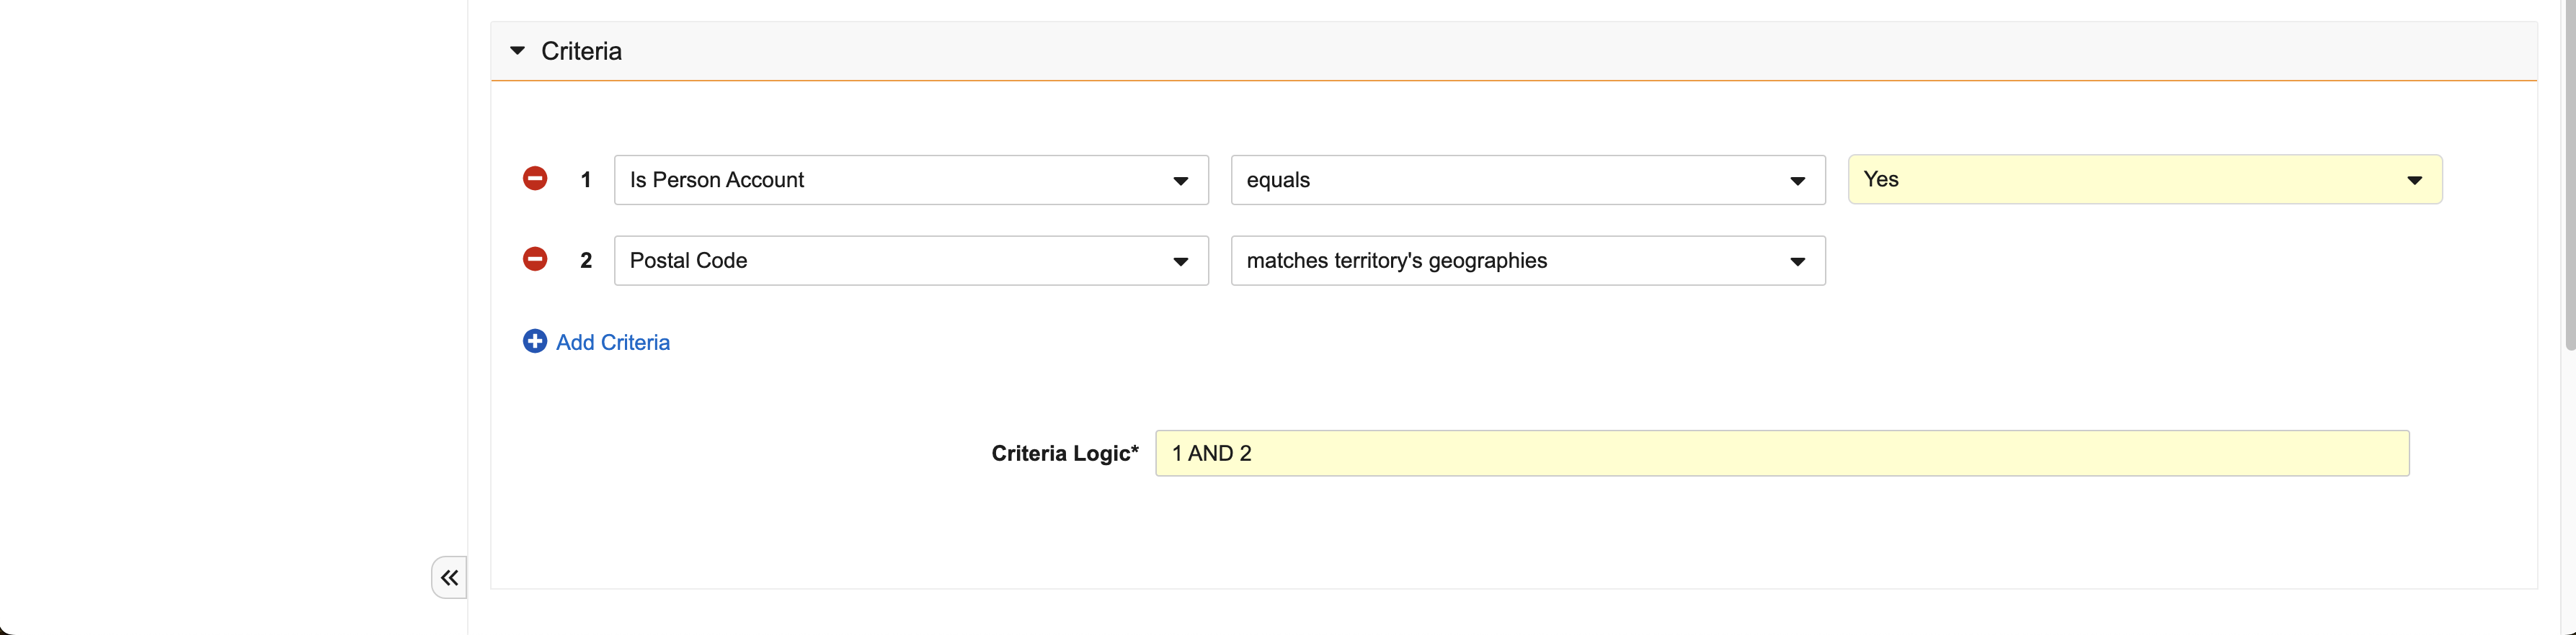Click the arrow on Is Person Account dropdown

[x=1180, y=181]
